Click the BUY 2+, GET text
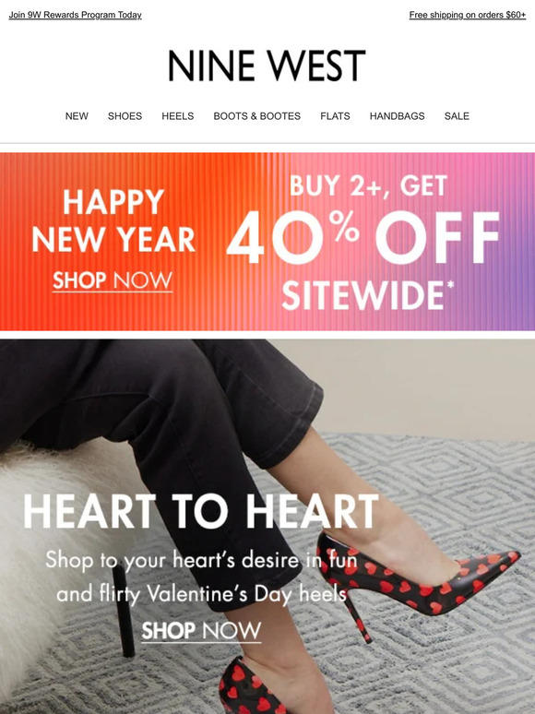Viewport: 535px width, 714px height. click(x=368, y=185)
